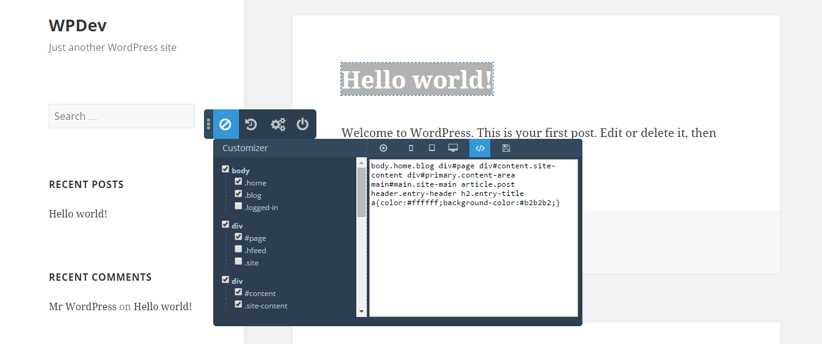
Task: Open the history revert icon
Action: pos(251,124)
